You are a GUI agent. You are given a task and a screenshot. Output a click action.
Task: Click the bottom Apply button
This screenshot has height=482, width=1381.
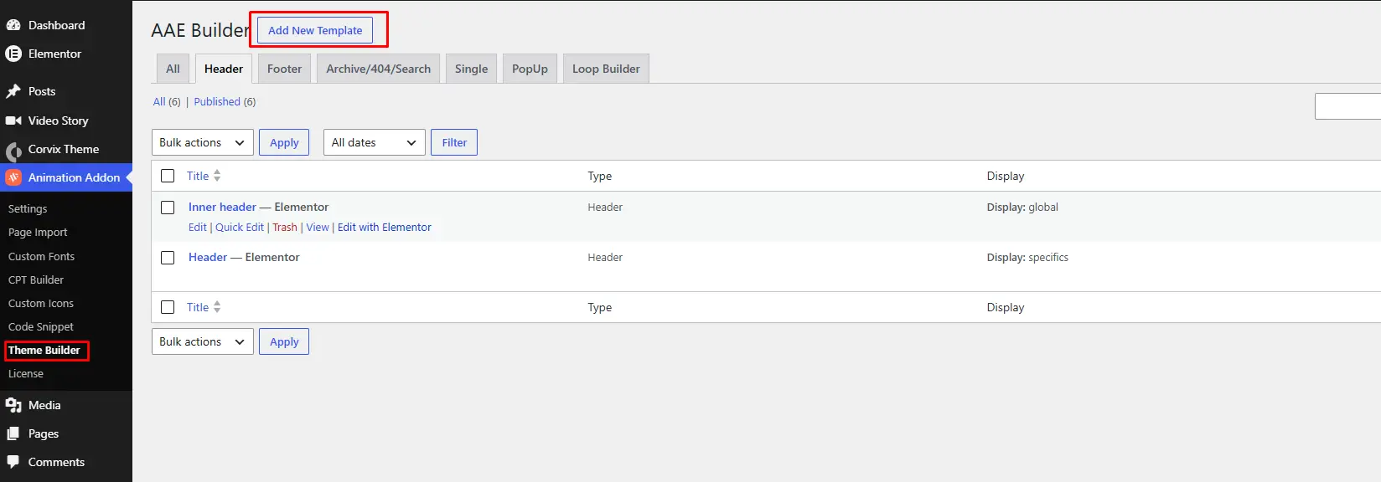[x=284, y=341]
